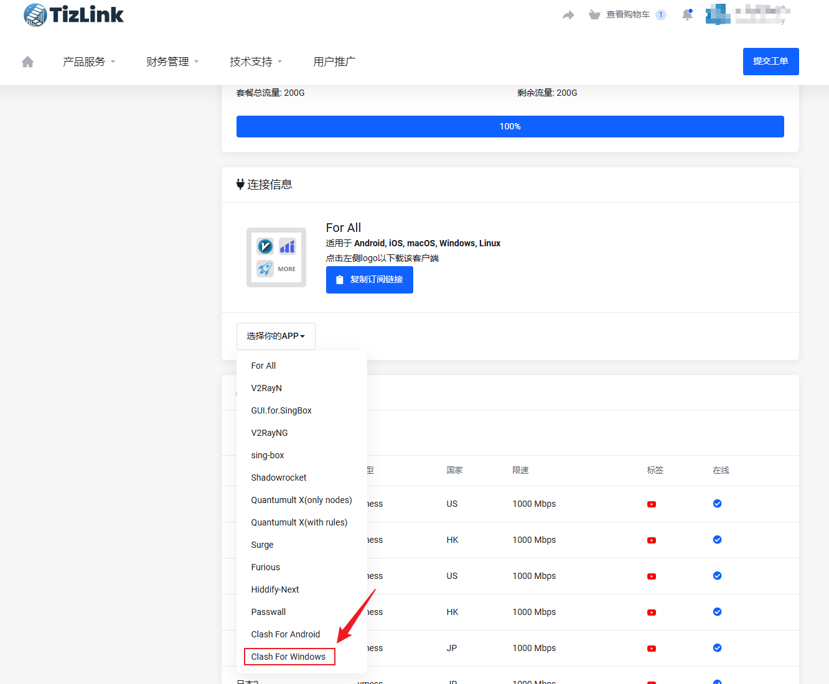Expand the 产品服务 menu
This screenshot has width=829, height=684.
pos(89,62)
